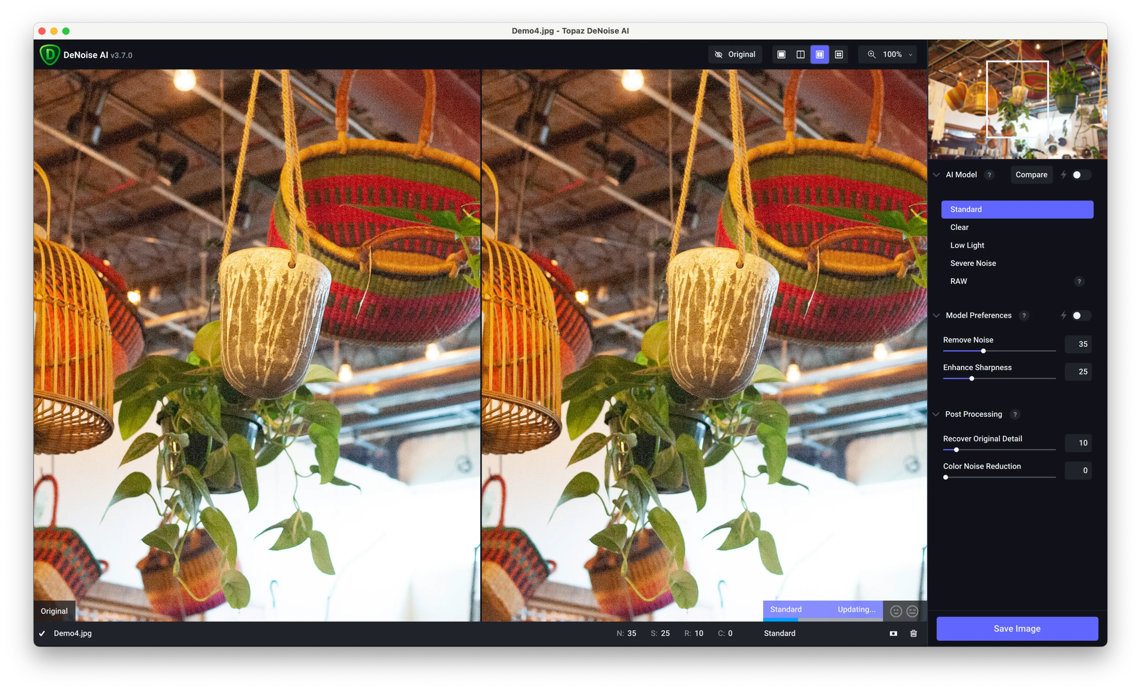Click the neutral face feedback icon
1141x691 pixels.
pyautogui.click(x=912, y=612)
